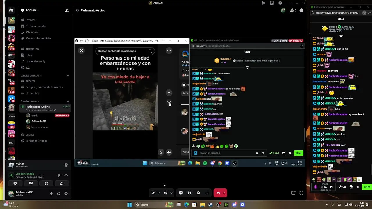Open Explorar canales in sidebar

36,26
